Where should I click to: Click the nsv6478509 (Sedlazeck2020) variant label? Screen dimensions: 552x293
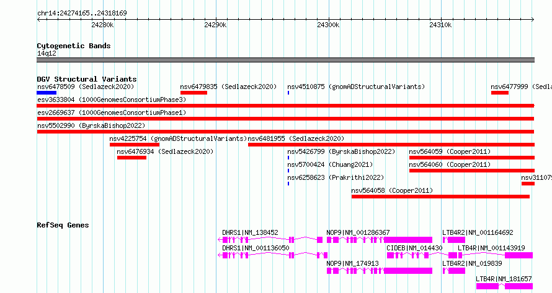pyautogui.click(x=86, y=87)
